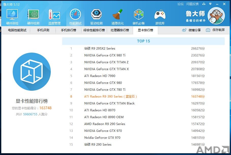Select the 华硕 R9 295X2 Series row
Image resolution: width=231 pixels, height=155 pixels.
point(143,48)
